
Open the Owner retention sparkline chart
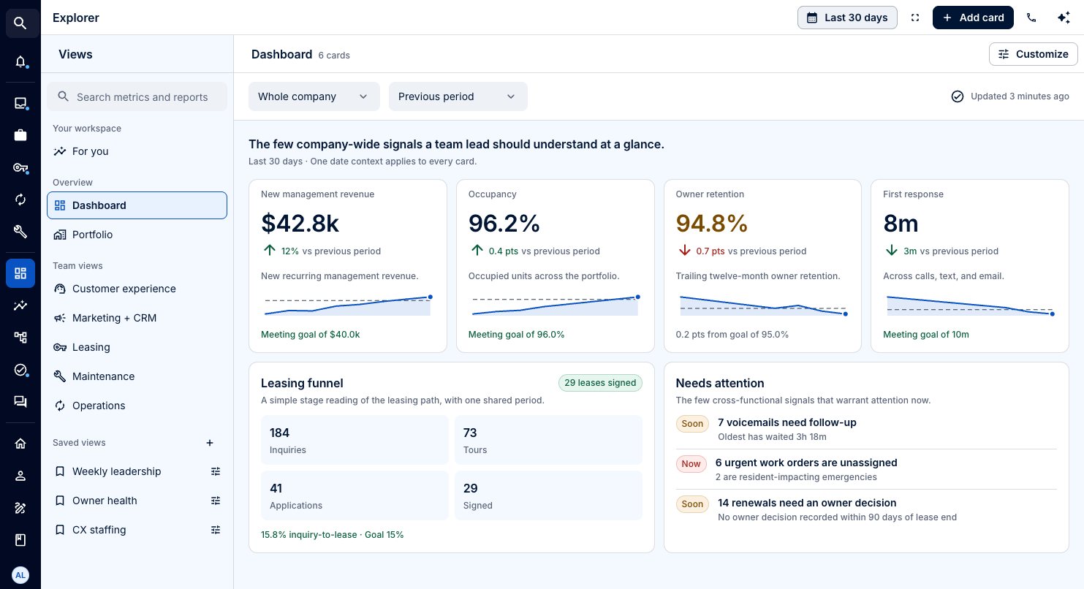pyautogui.click(x=763, y=305)
